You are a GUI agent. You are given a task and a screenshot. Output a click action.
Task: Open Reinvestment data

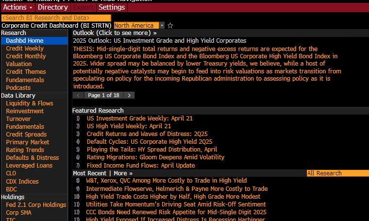25,111
